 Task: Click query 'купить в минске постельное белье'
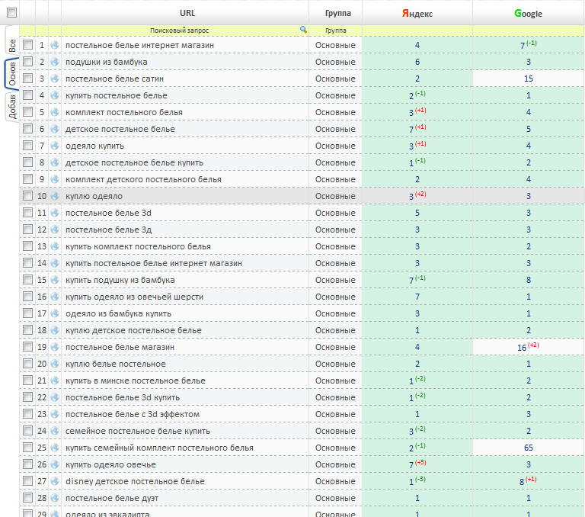click(136, 381)
